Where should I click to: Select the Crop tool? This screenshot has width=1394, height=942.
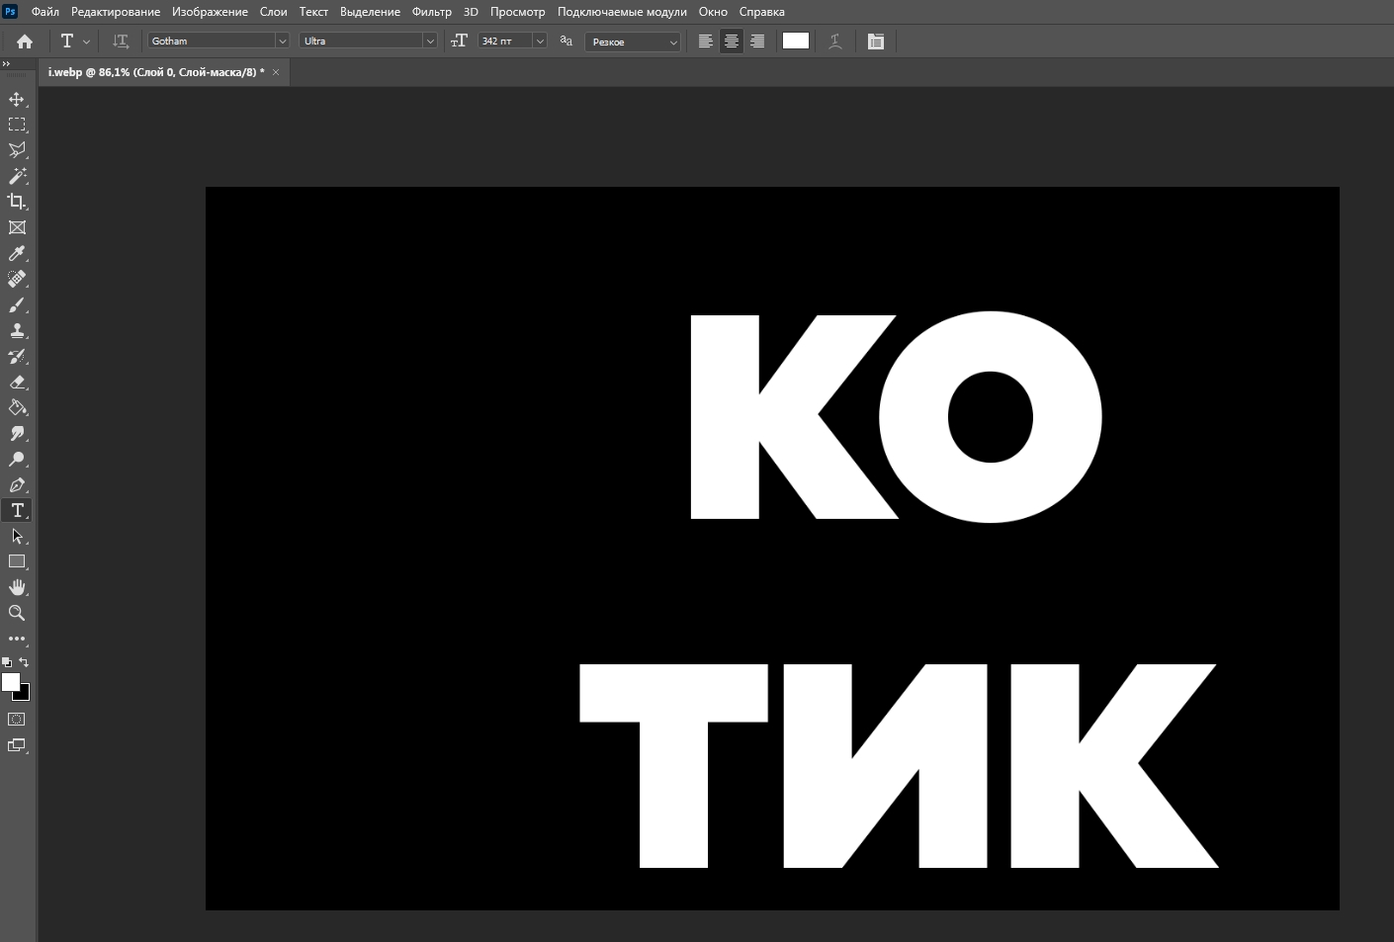[17, 202]
